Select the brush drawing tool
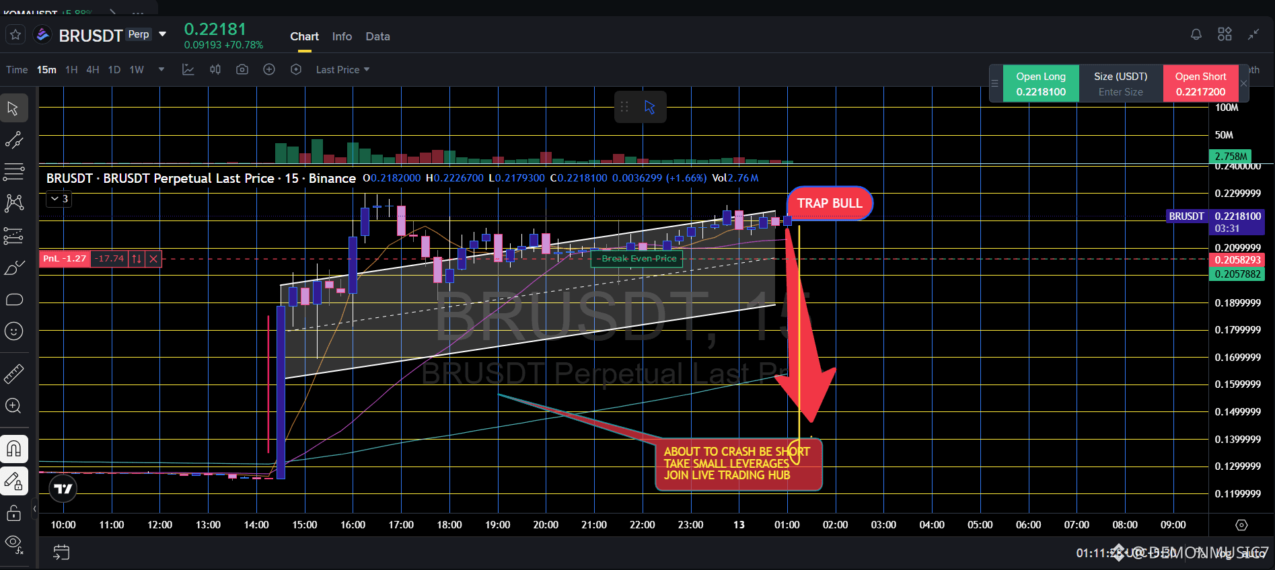1275x570 pixels. point(13,268)
